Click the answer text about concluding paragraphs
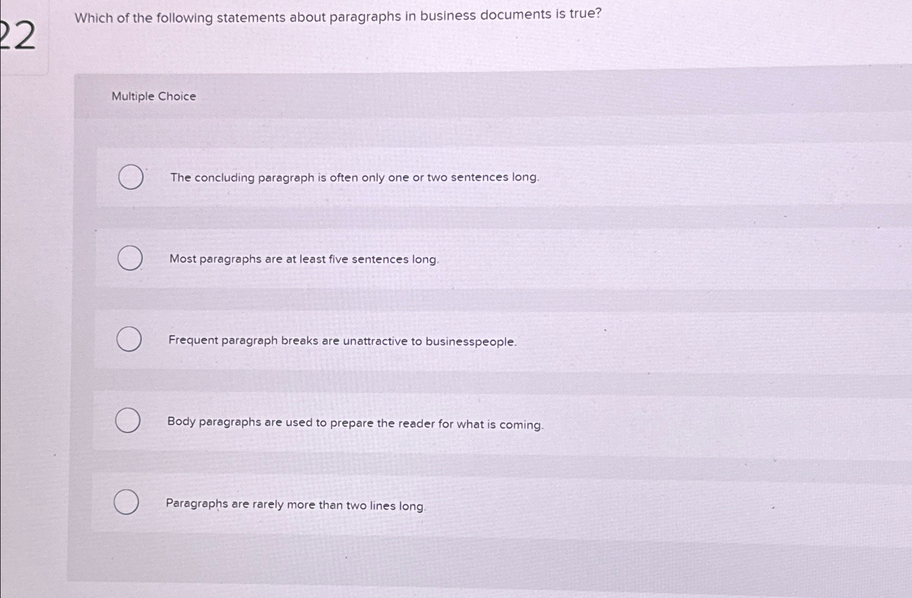912x598 pixels. point(353,177)
